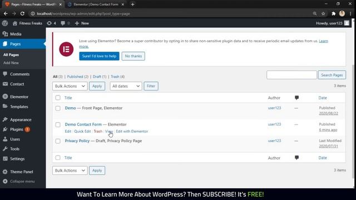The width and height of the screenshot is (356, 200).
Task: Open the Privacy Policy page title
Action: (x=77, y=141)
